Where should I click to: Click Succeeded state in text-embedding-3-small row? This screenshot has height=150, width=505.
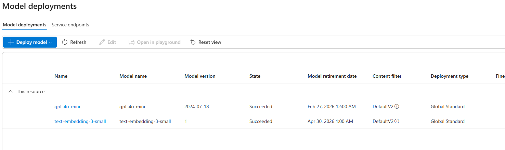261,121
